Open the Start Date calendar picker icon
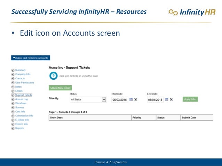Viewport: 222px width, 166px height. tap(131, 99)
